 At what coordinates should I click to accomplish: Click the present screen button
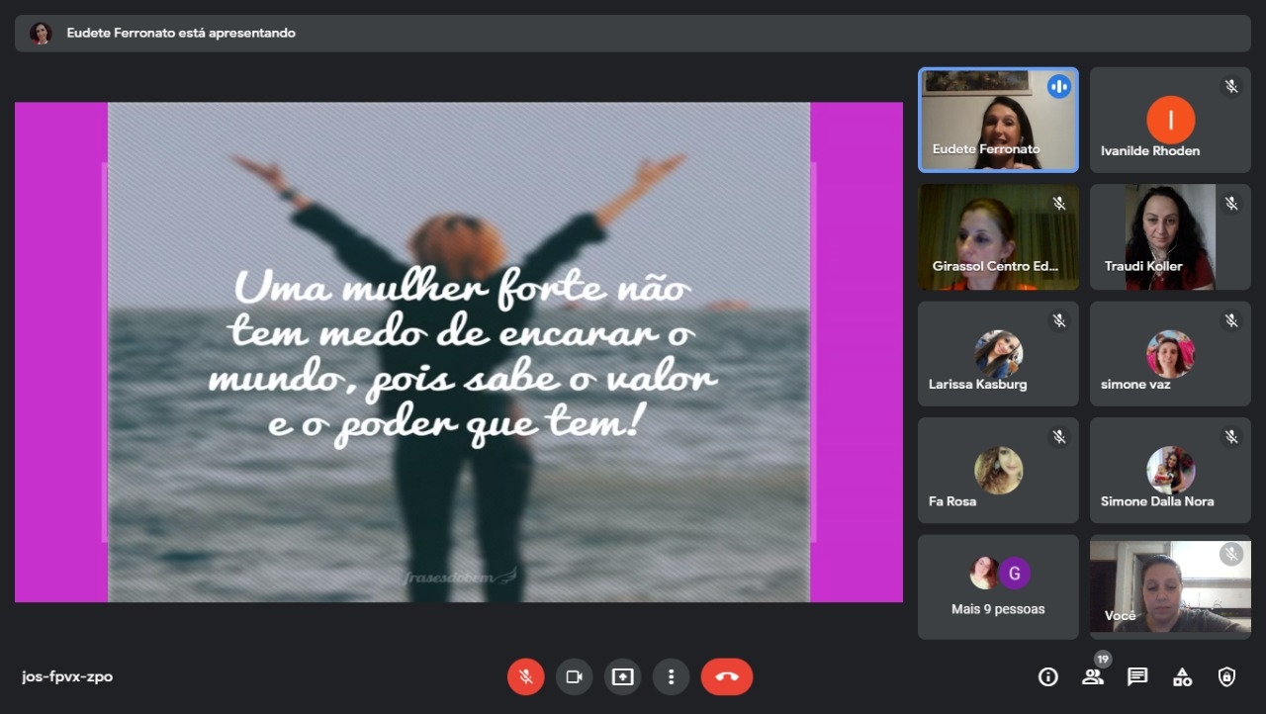point(622,677)
